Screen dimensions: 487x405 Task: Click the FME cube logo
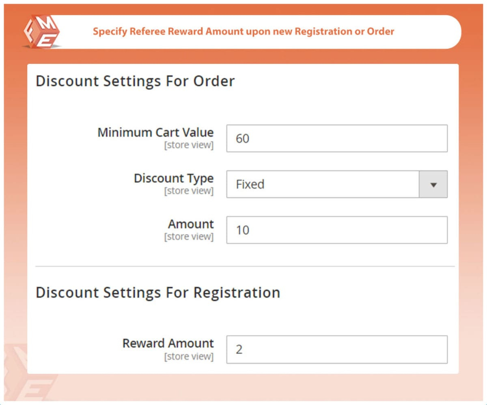[x=41, y=32]
